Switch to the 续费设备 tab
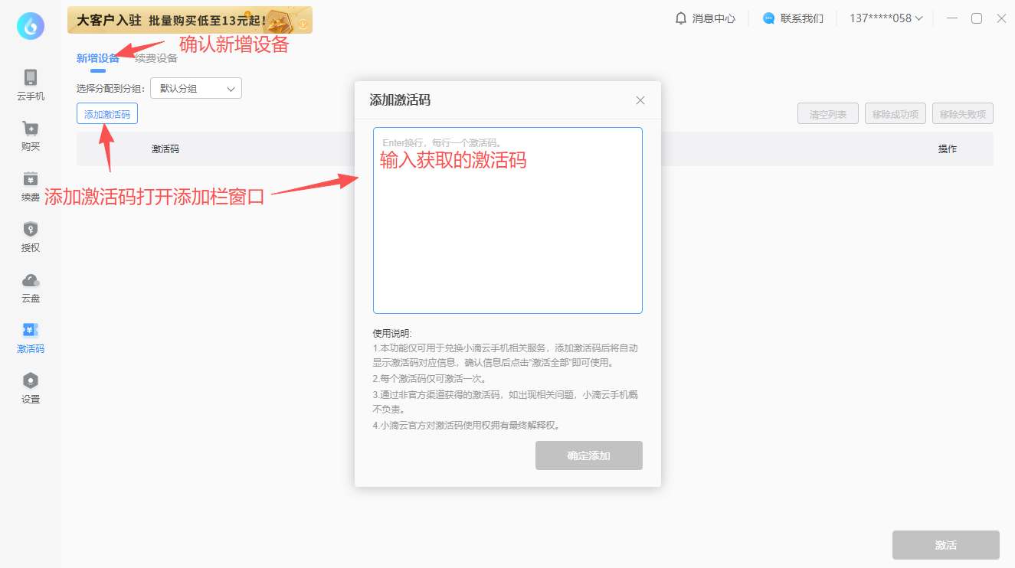The image size is (1015, 568). (x=156, y=58)
